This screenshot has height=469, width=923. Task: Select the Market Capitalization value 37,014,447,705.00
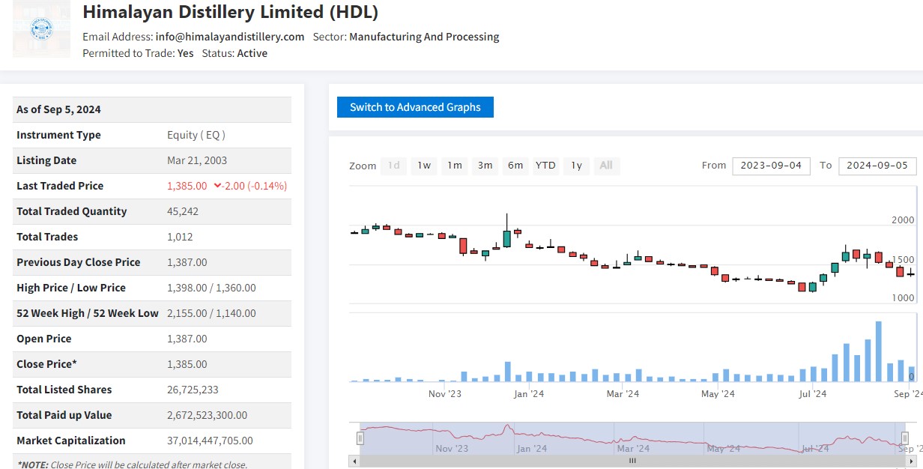[210, 441]
